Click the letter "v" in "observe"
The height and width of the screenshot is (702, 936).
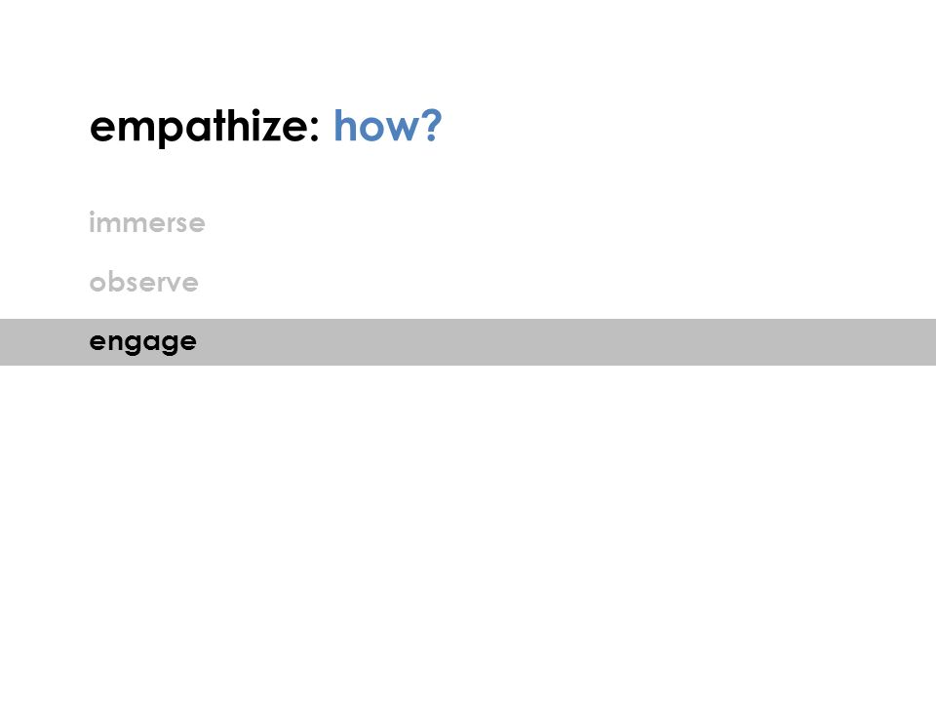172,284
